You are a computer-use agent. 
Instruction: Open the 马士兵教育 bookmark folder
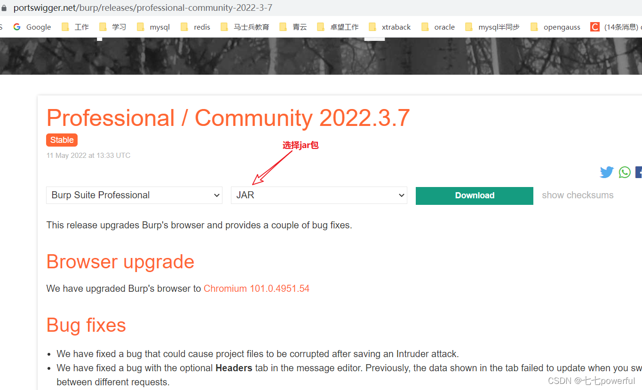coord(245,27)
